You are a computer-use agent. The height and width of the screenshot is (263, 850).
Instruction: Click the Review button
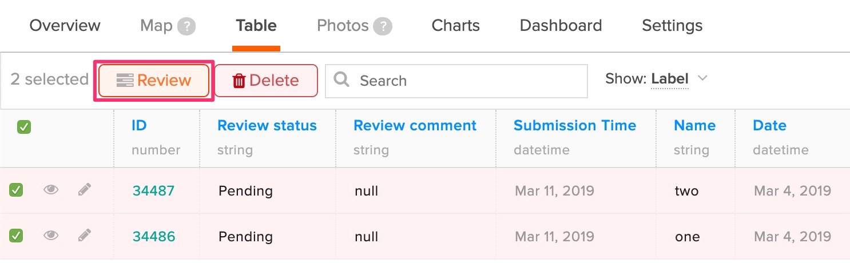coord(154,81)
